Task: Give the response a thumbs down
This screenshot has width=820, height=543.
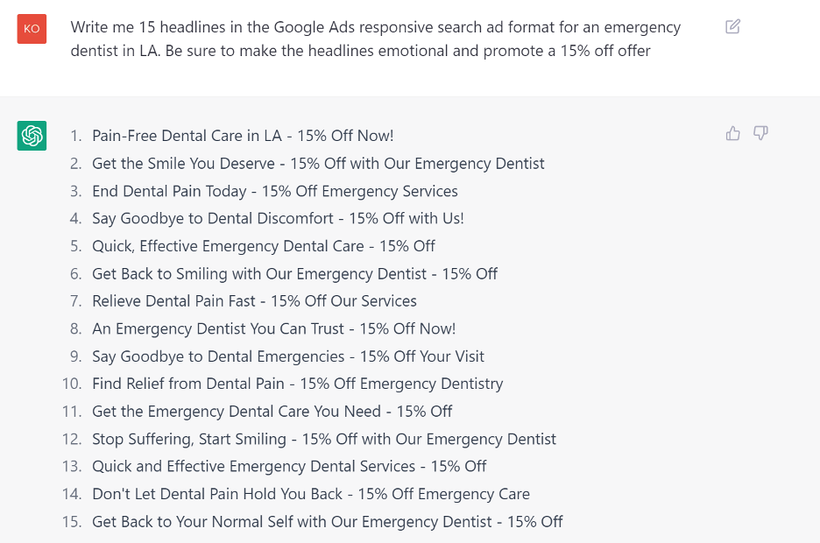Action: [760, 134]
